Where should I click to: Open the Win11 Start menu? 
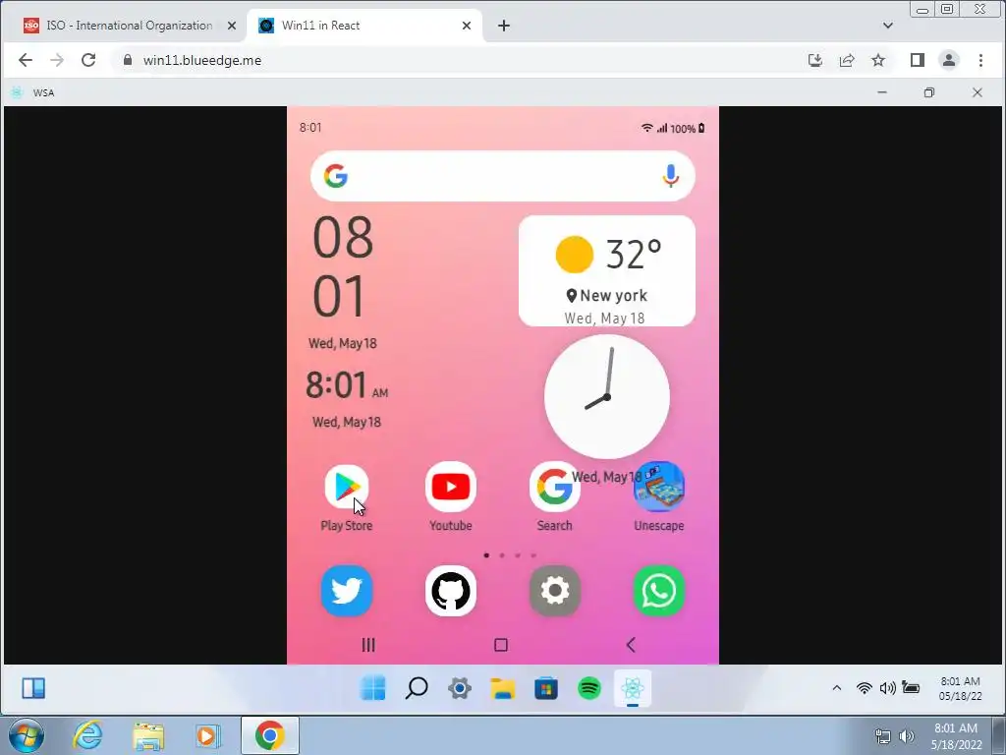372,688
